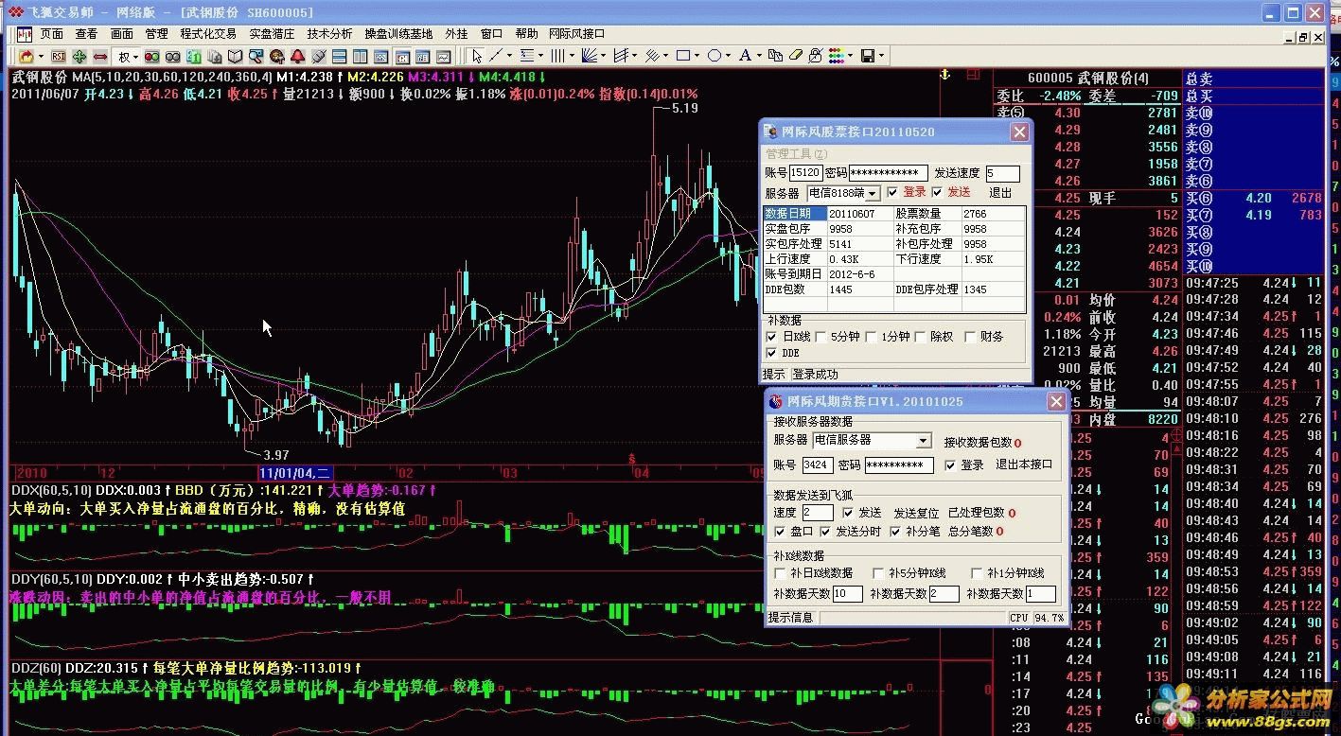Viewport: 1341px width, 736px height.
Task: Enable the 5分钟 data checkbox
Action: (820, 337)
